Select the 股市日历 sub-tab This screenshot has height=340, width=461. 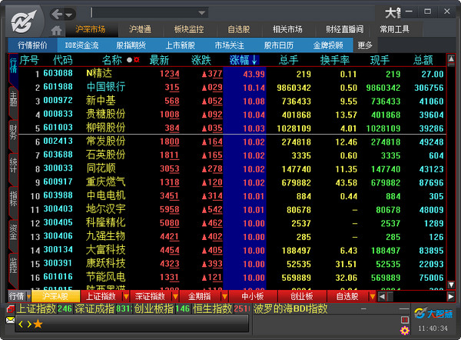(279, 45)
